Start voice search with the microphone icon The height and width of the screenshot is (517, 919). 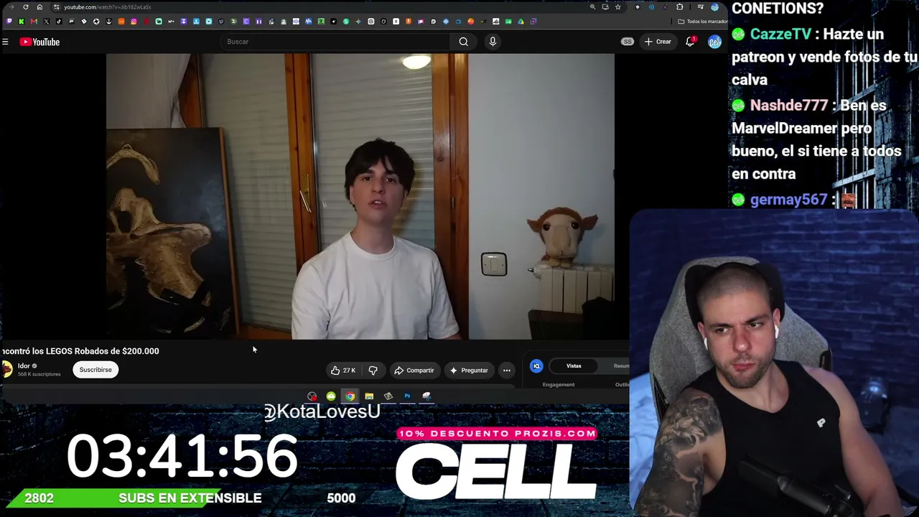(493, 42)
